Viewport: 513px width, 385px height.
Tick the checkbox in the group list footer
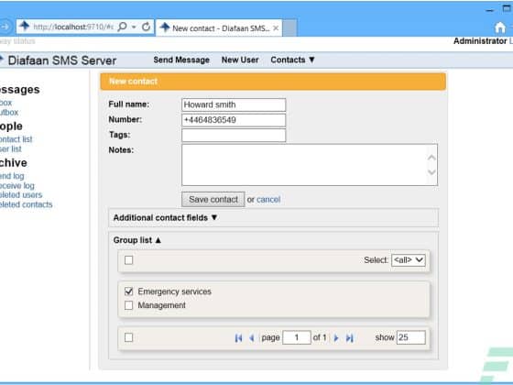pyautogui.click(x=128, y=337)
